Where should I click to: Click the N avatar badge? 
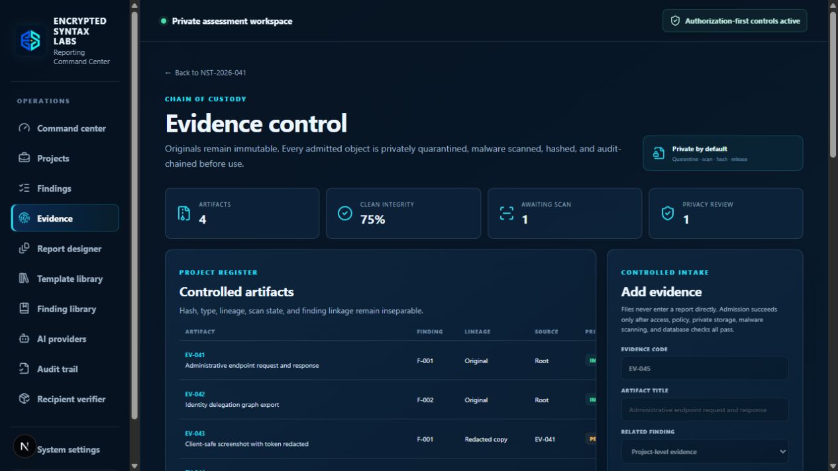(25, 447)
